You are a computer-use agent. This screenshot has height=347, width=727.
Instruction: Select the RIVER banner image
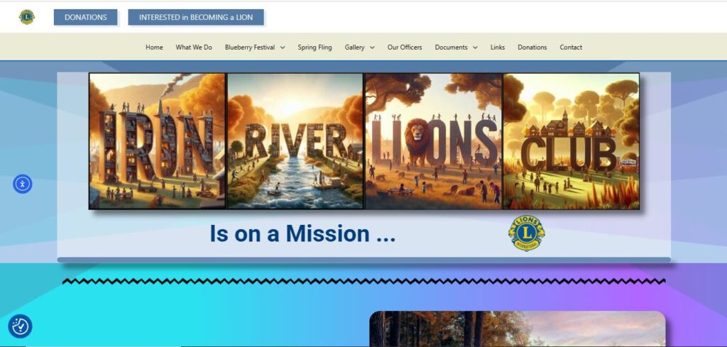(x=295, y=141)
